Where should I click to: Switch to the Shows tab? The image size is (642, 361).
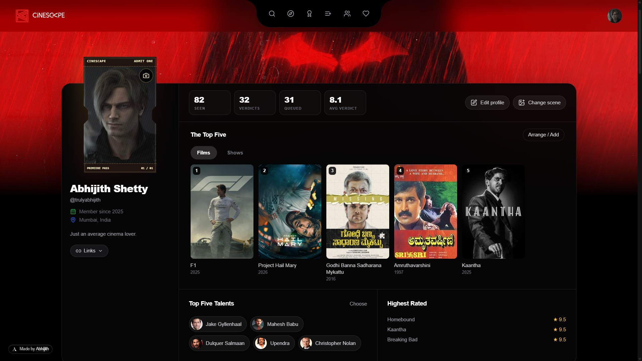tap(235, 153)
